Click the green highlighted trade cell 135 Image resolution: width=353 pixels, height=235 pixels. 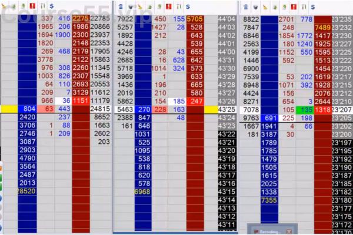coord(305,110)
